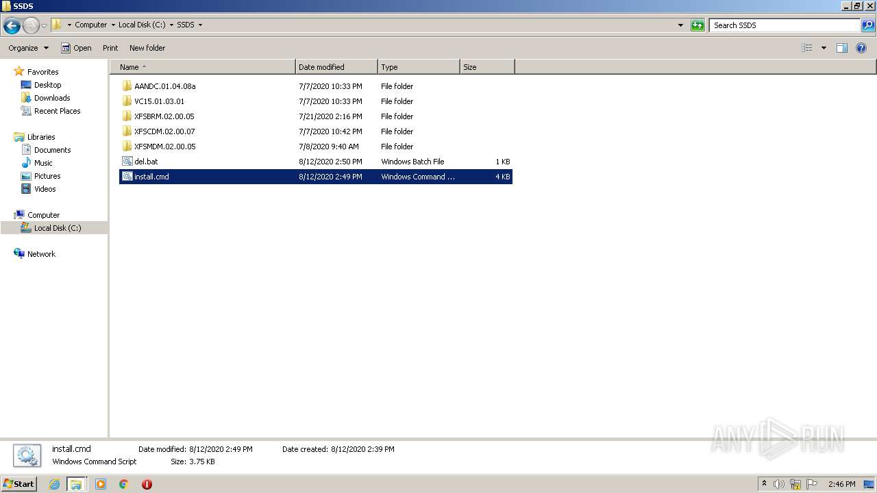Sort by Date modified column header
Viewport: 877px width, 493px height.
pos(336,67)
